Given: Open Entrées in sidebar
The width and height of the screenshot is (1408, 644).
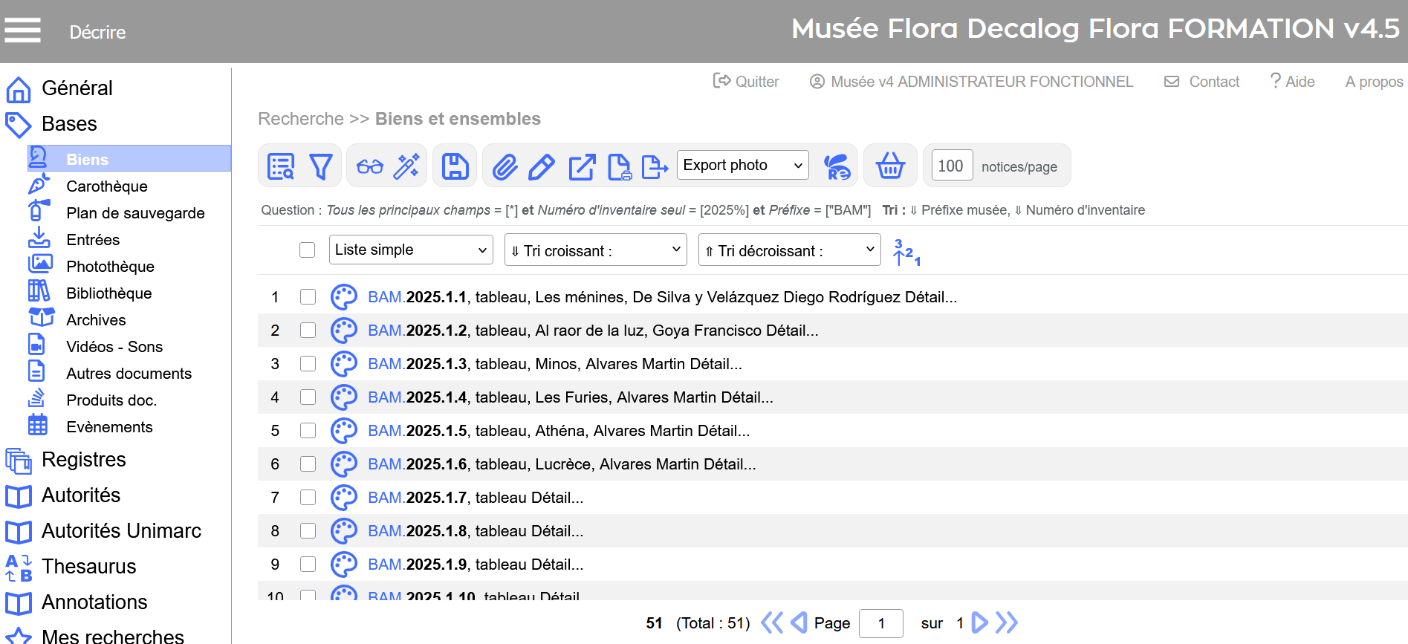Looking at the screenshot, I should (x=93, y=240).
